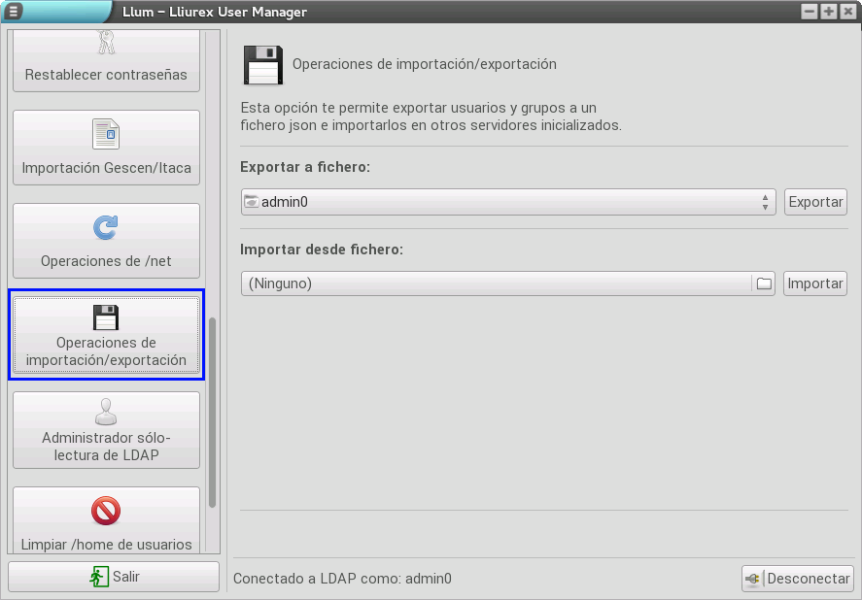Click the blue refresh arrow for Operaciones de /net
Viewport: 862px width, 600px height.
(x=105, y=227)
